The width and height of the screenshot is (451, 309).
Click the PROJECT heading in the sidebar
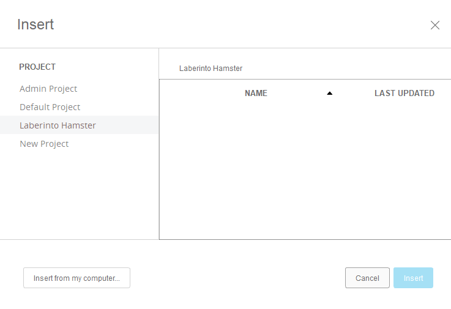click(37, 67)
